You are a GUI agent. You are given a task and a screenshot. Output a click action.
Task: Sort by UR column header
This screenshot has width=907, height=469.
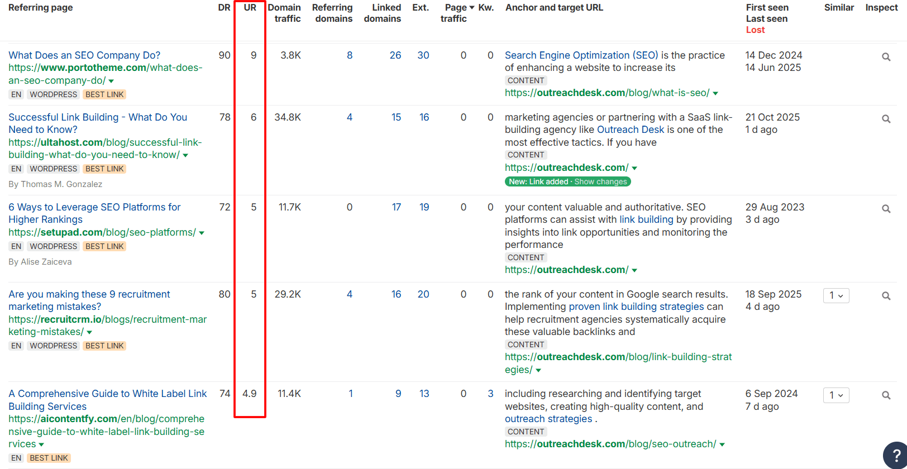[250, 7]
